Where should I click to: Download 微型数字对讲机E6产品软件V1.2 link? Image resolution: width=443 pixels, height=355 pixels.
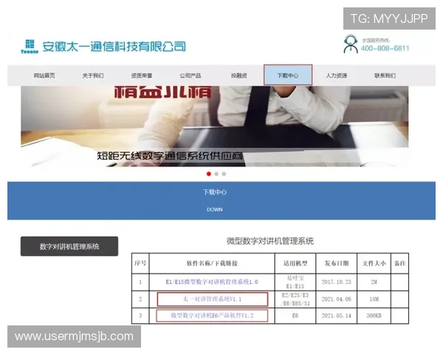[x=212, y=315]
